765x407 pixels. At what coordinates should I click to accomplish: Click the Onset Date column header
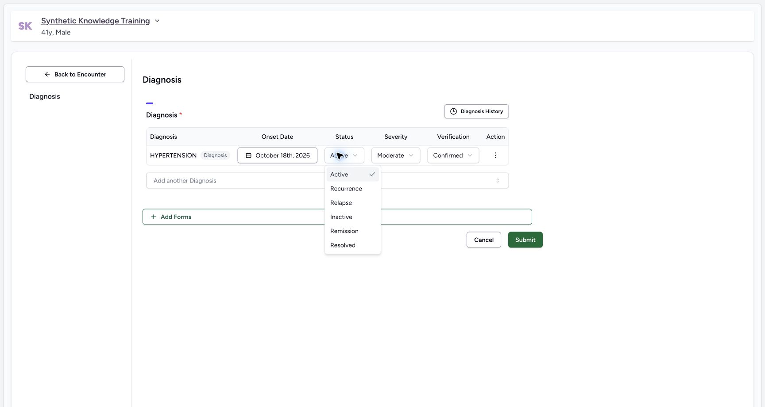277,137
